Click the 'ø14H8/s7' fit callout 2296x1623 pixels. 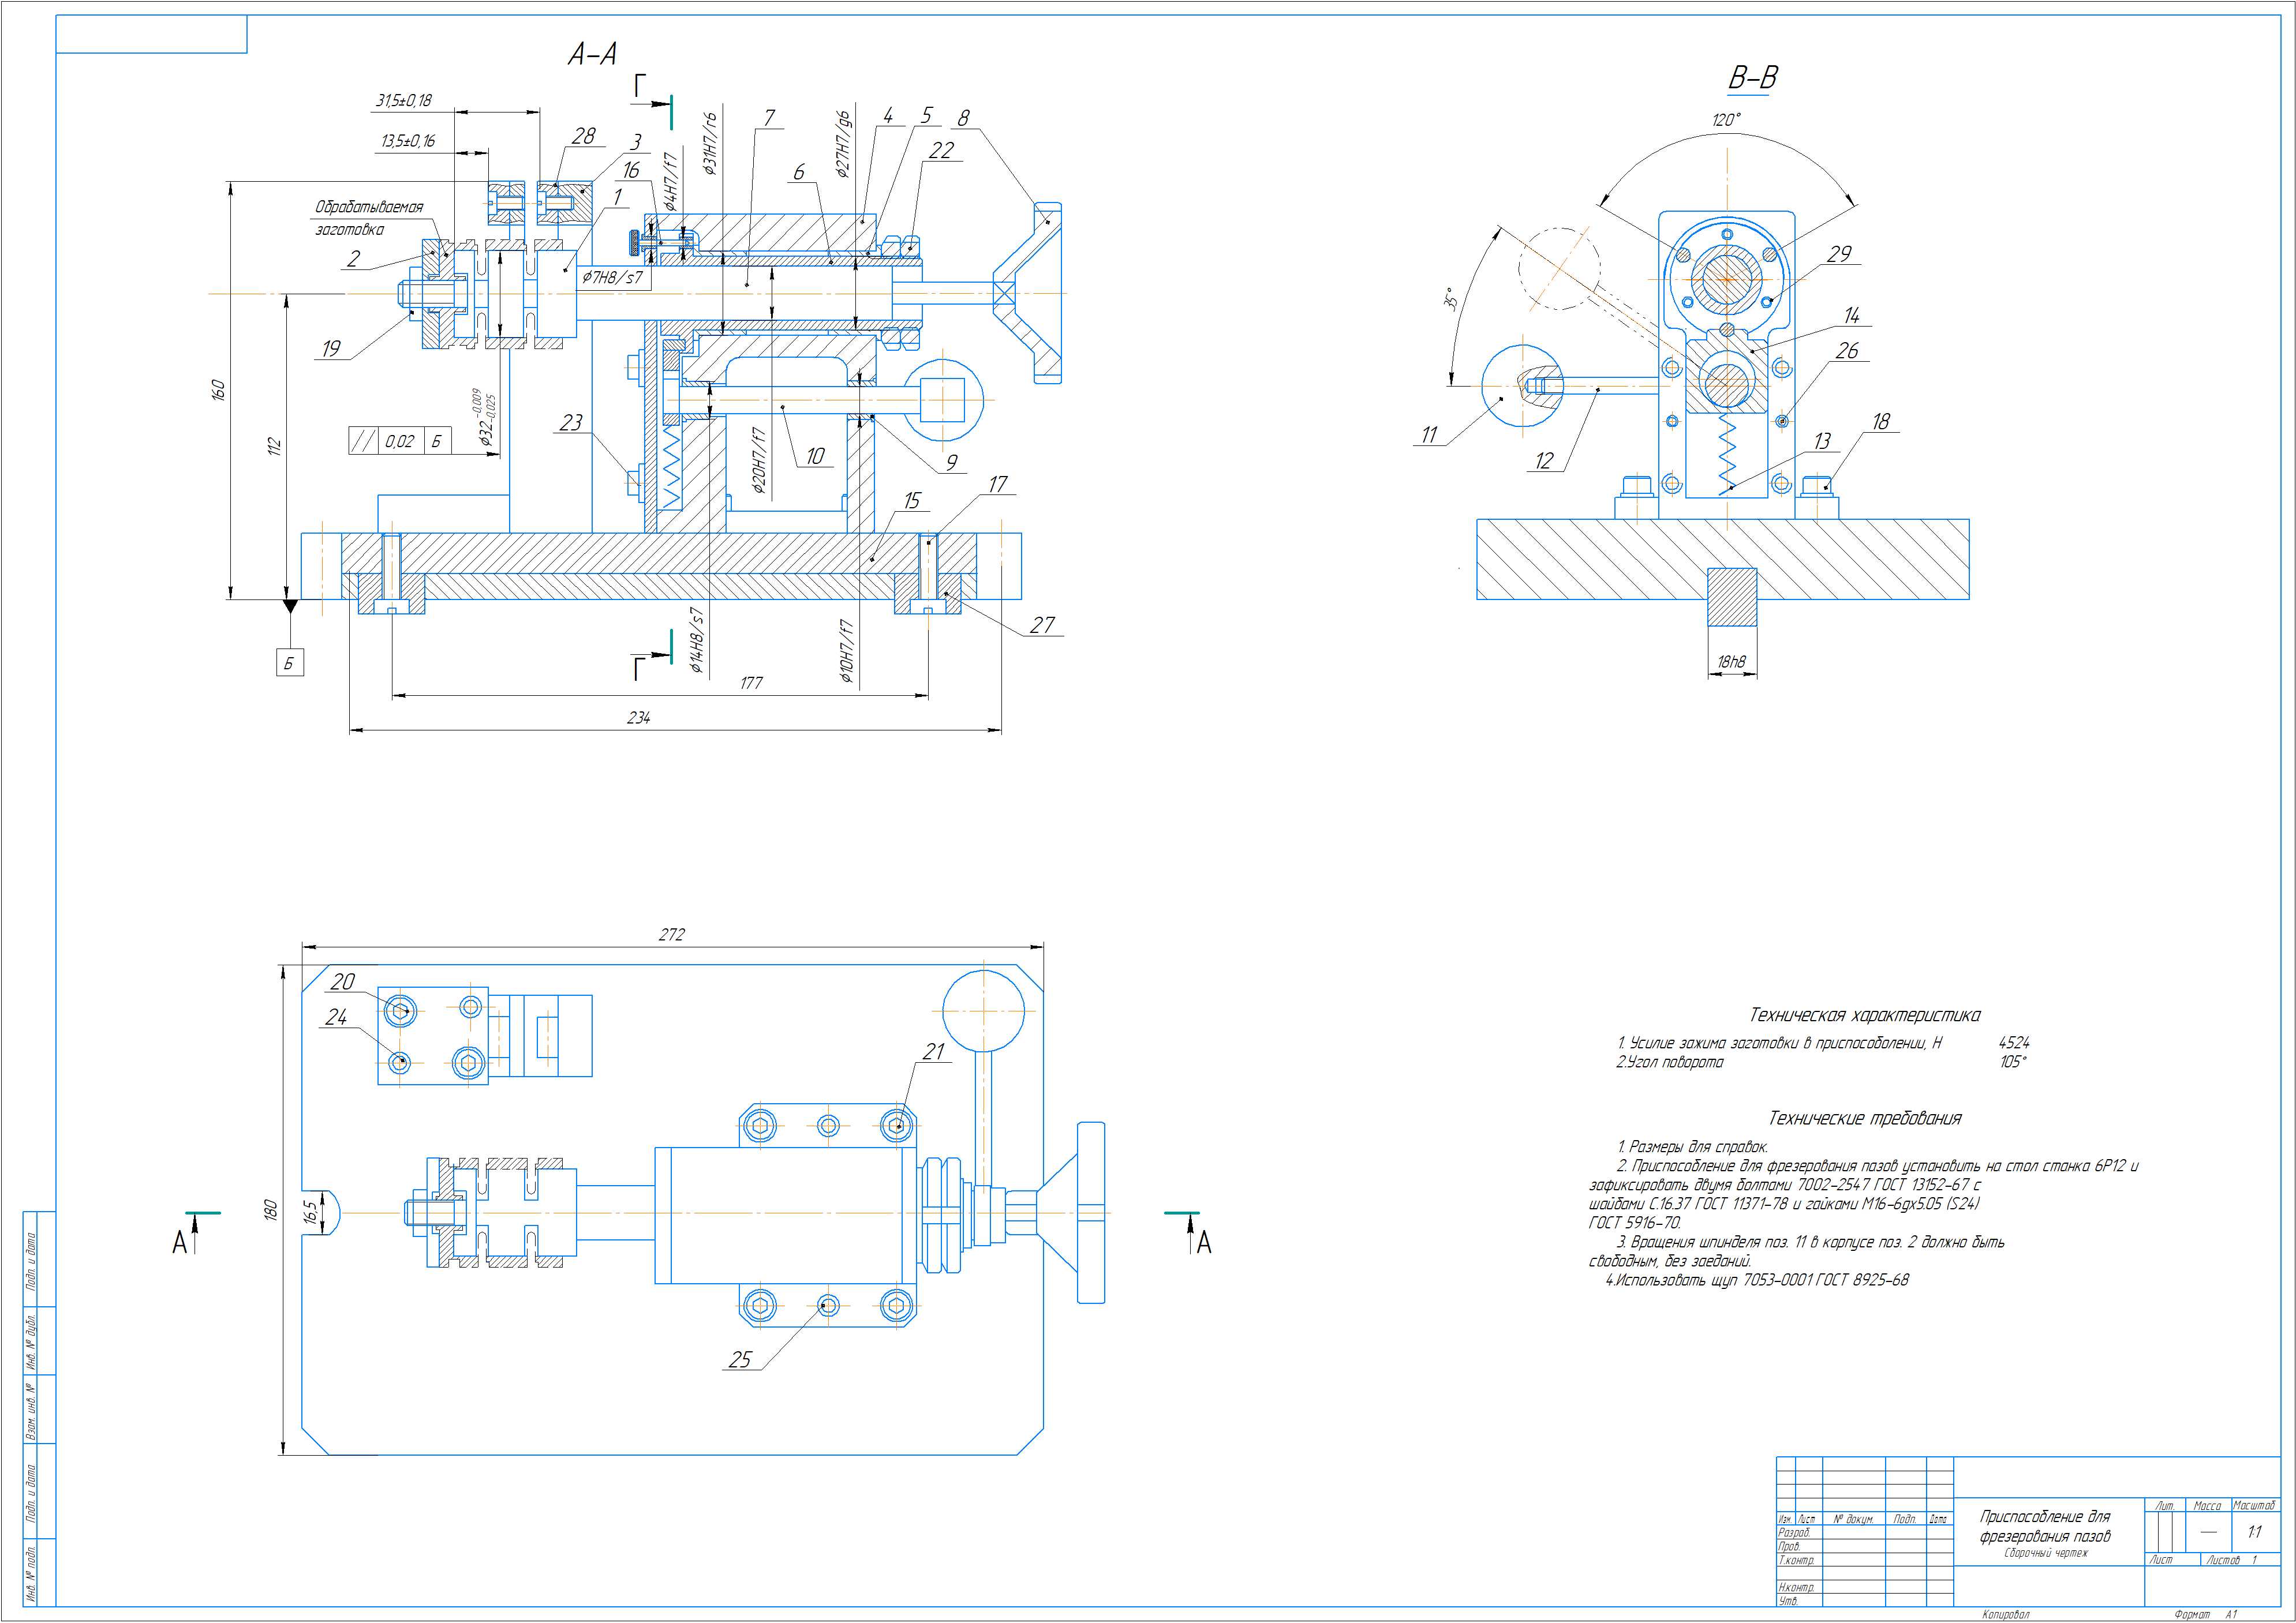pyautogui.click(x=697, y=640)
